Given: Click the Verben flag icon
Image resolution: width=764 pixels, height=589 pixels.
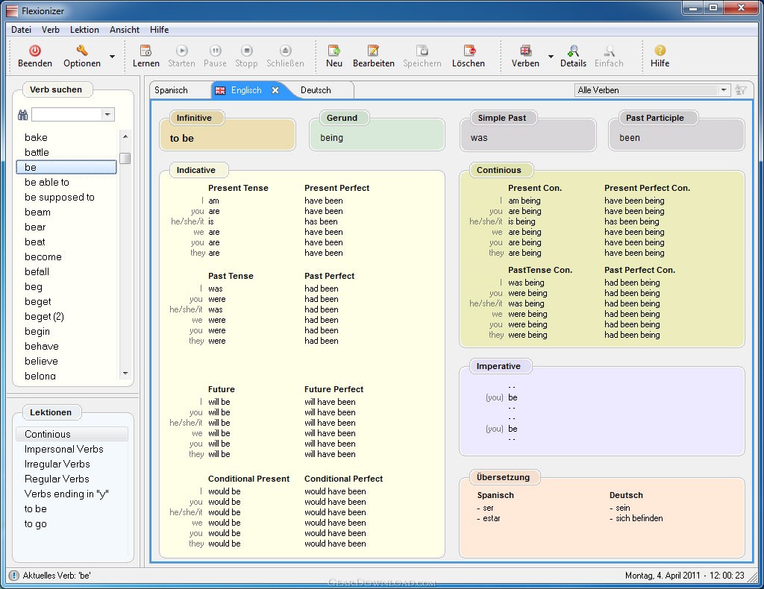Looking at the screenshot, I should coord(525,51).
